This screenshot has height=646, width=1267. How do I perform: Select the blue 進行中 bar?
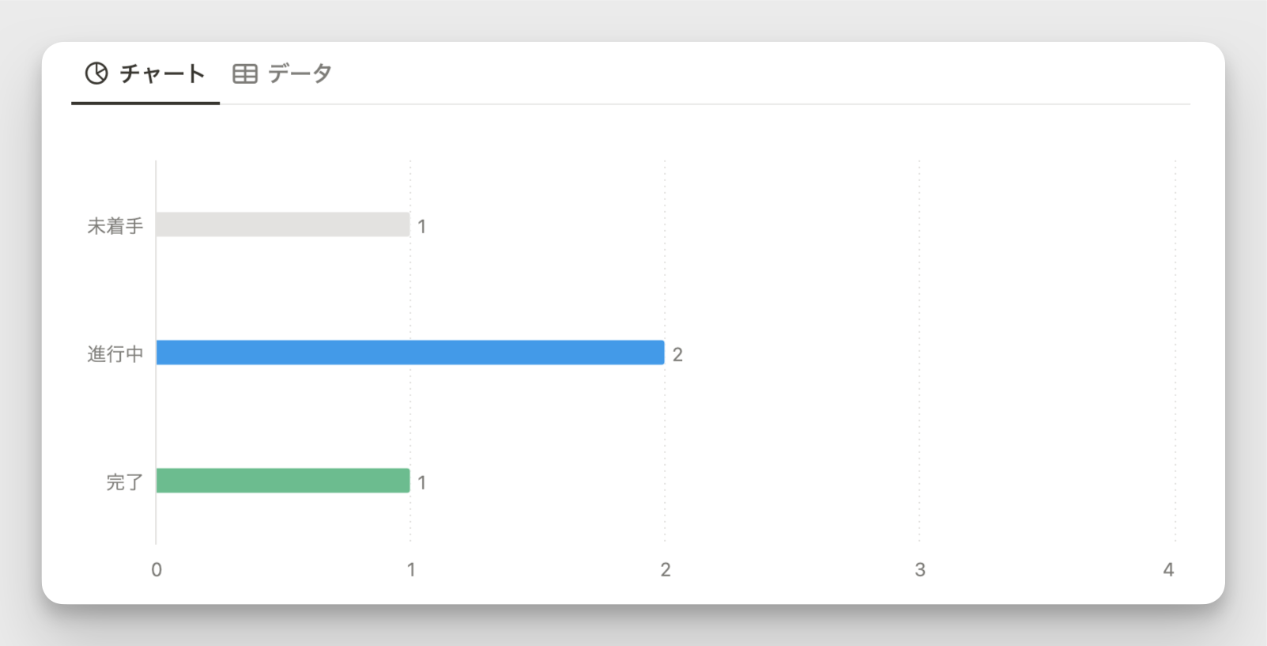click(x=410, y=353)
